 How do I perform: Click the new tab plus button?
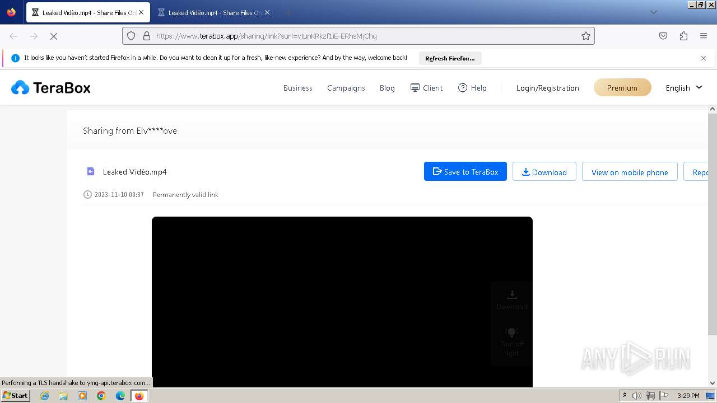(x=288, y=12)
